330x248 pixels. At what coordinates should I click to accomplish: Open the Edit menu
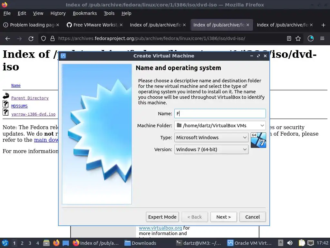click(22, 13)
